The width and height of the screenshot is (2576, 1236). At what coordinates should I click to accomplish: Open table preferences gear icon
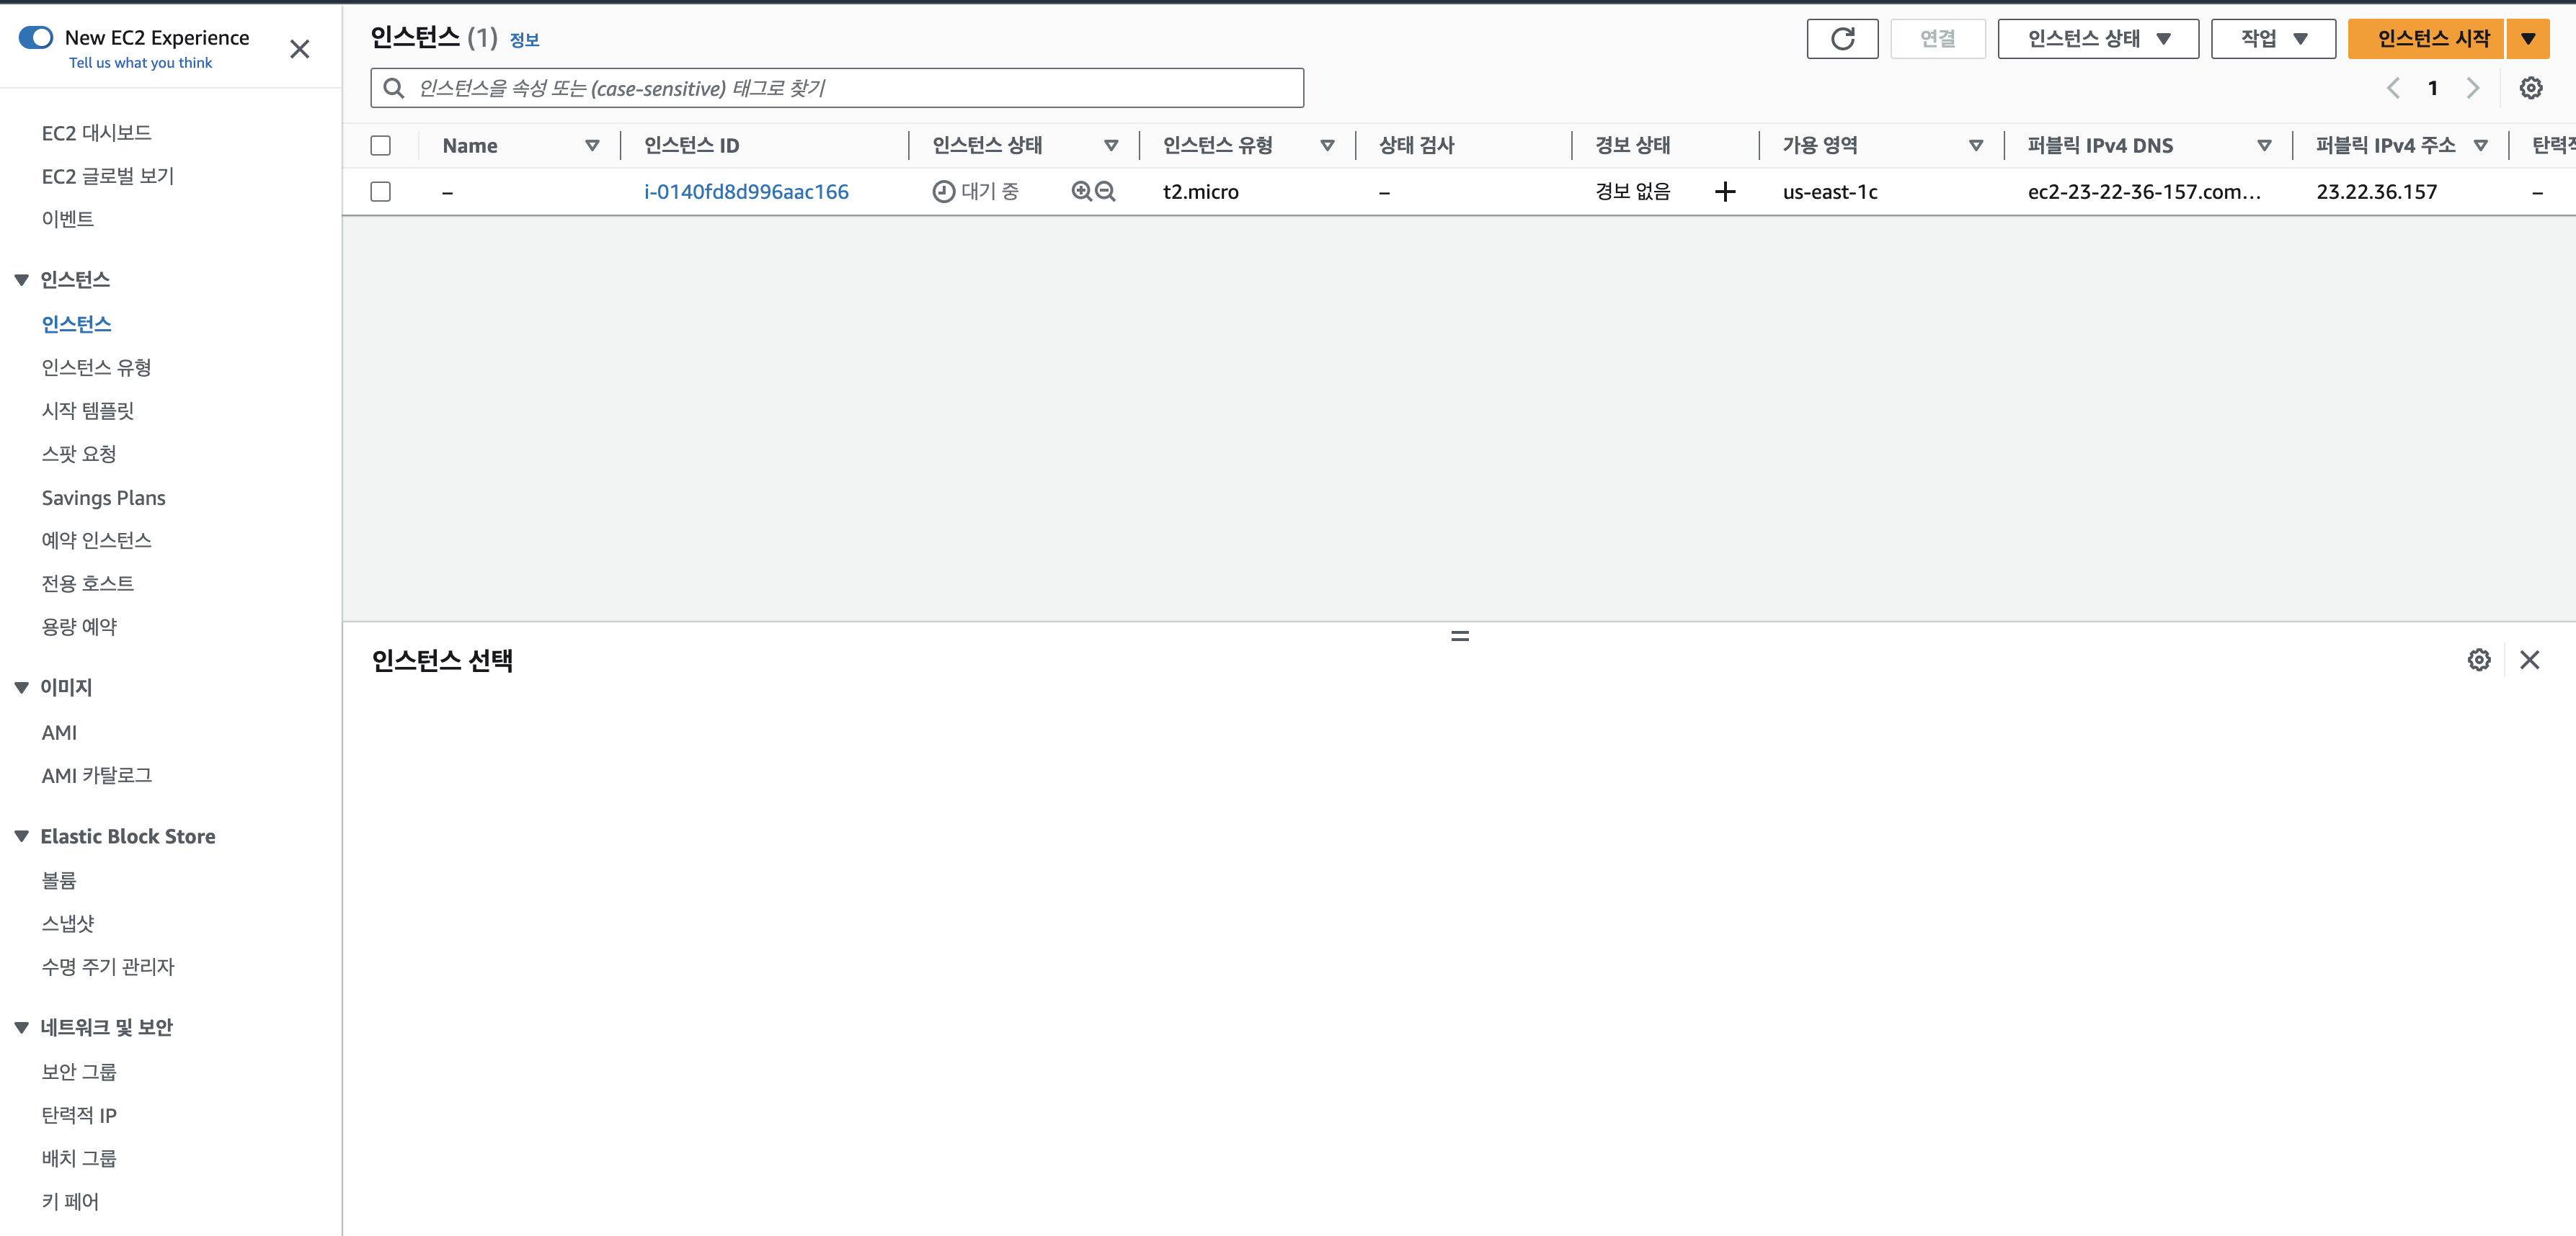(x=2530, y=88)
